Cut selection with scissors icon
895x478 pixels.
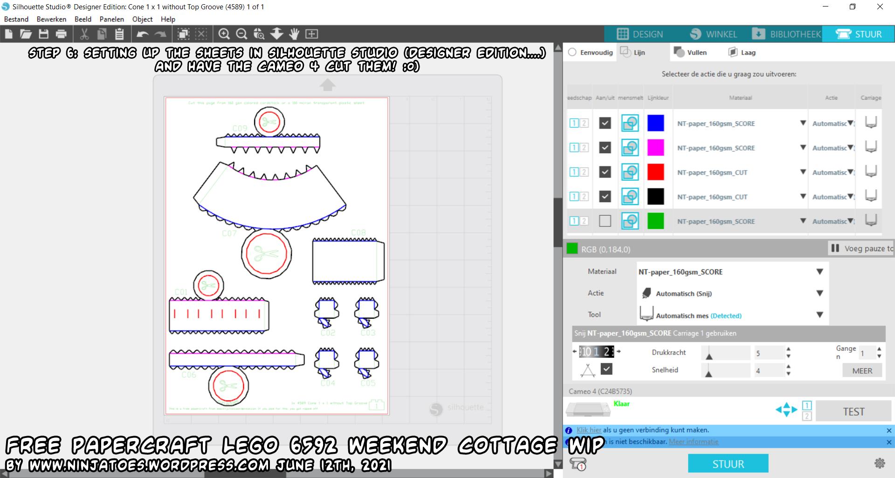(x=84, y=34)
